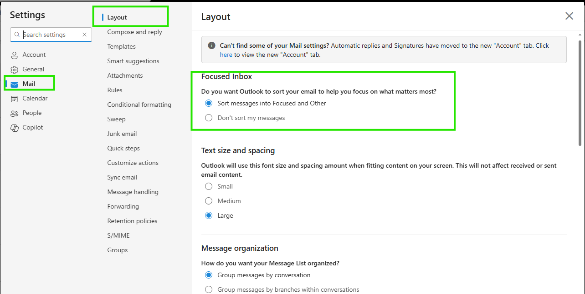Click the Search settings input field
The height and width of the screenshot is (294, 585).
click(x=51, y=35)
